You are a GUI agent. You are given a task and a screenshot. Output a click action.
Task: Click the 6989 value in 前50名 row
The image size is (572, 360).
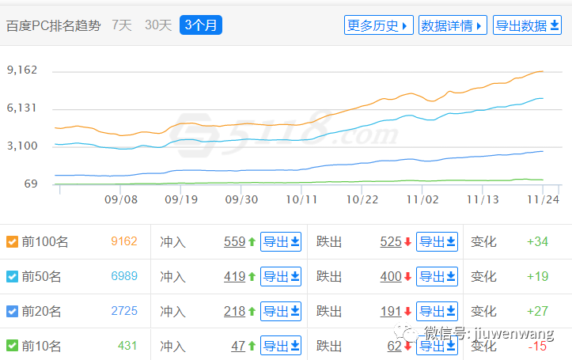[x=124, y=276]
